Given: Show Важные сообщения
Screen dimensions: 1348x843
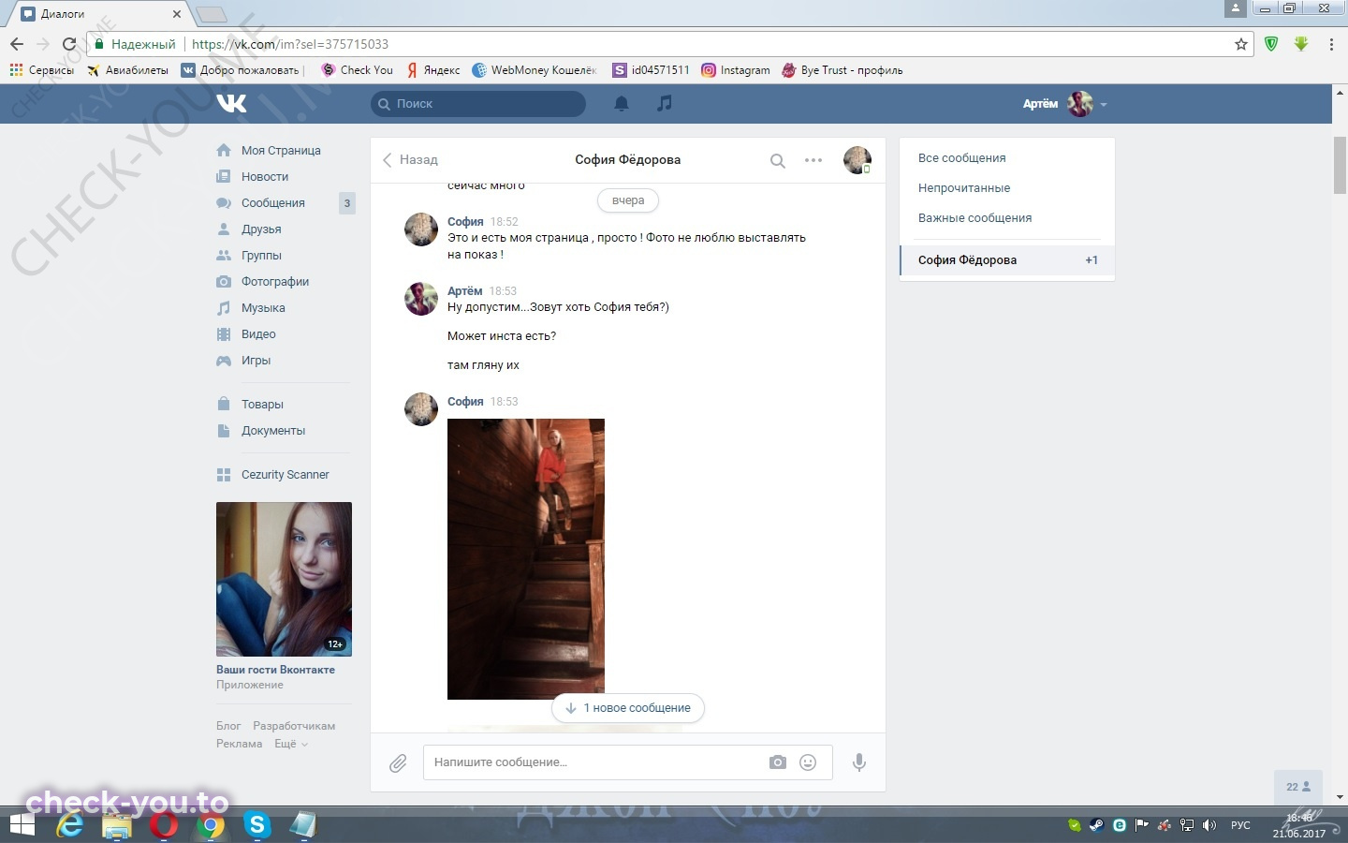Looking at the screenshot, I should pyautogui.click(x=974, y=218).
